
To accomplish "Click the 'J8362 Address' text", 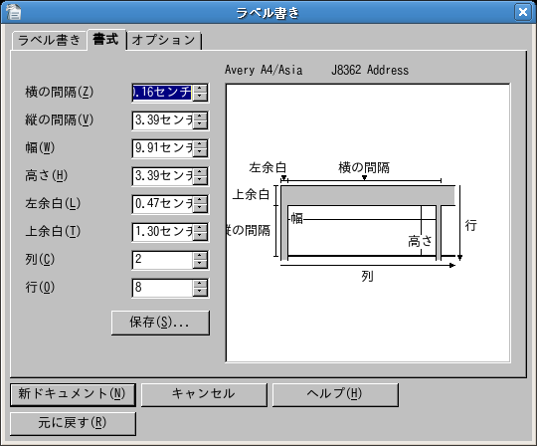I will (370, 70).
